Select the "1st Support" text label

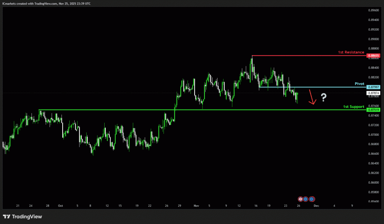(x=353, y=107)
